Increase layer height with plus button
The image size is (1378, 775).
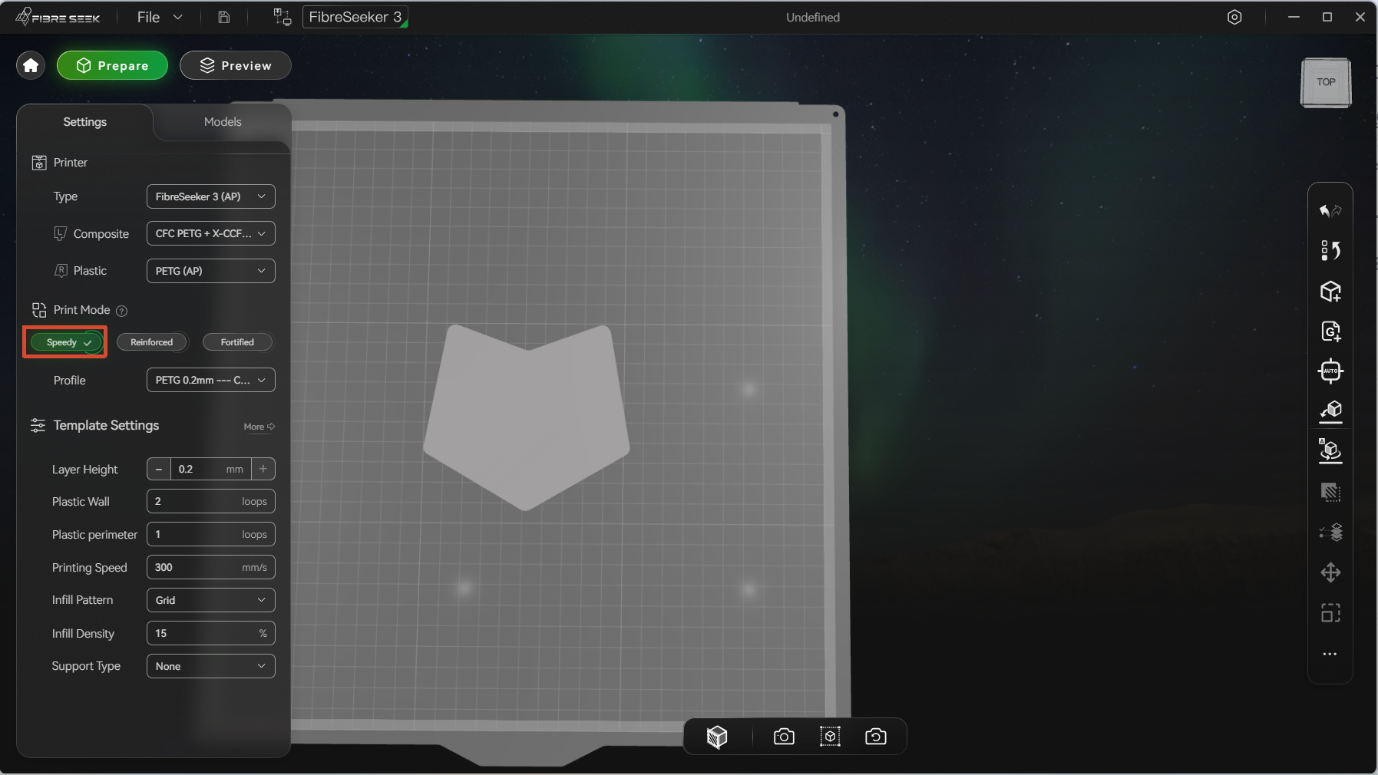[x=263, y=469]
